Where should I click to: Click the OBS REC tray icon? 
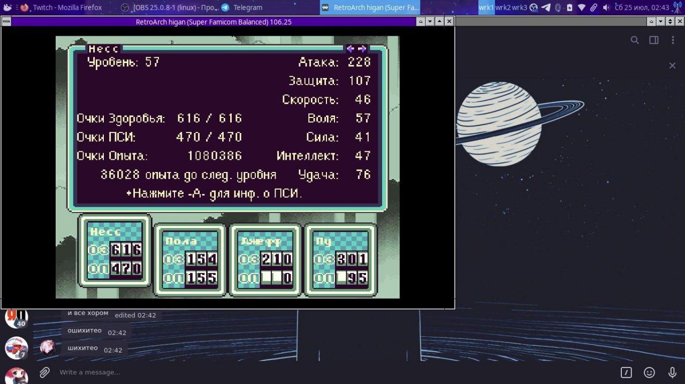tap(534, 7)
